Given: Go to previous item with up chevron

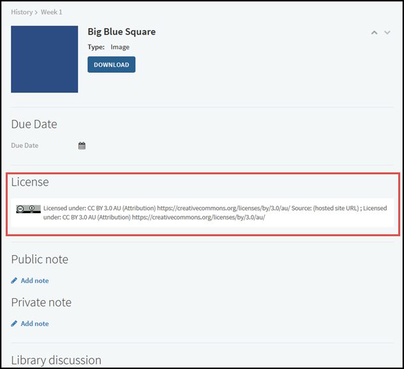Looking at the screenshot, I should point(375,33).
